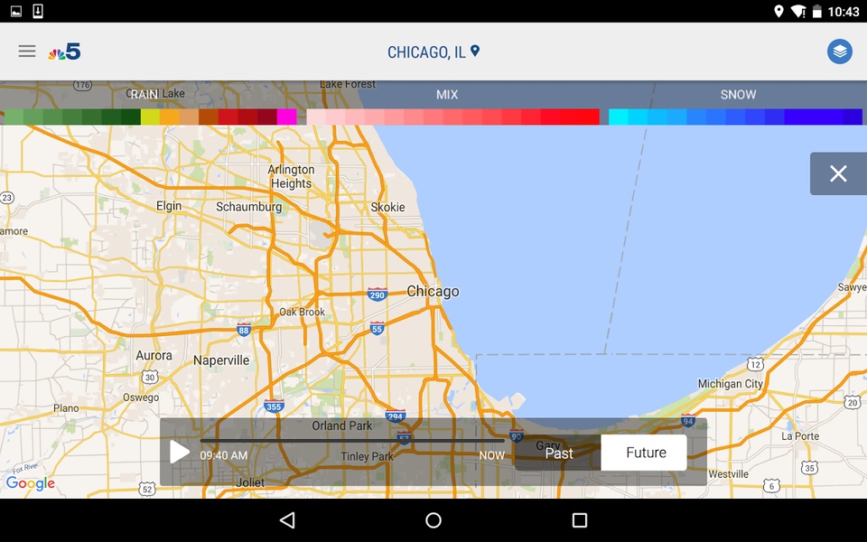867x542 pixels.
Task: Click the I-290 highway shield
Action: 378,294
